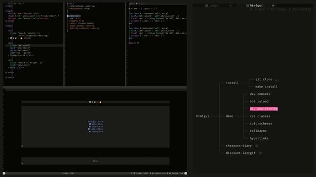Select the install node in mindmap

[232, 83]
